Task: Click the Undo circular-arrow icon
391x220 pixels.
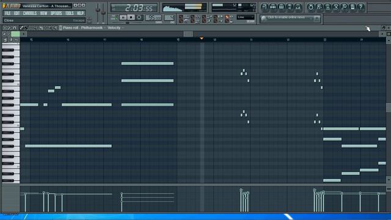Action: [311, 7]
